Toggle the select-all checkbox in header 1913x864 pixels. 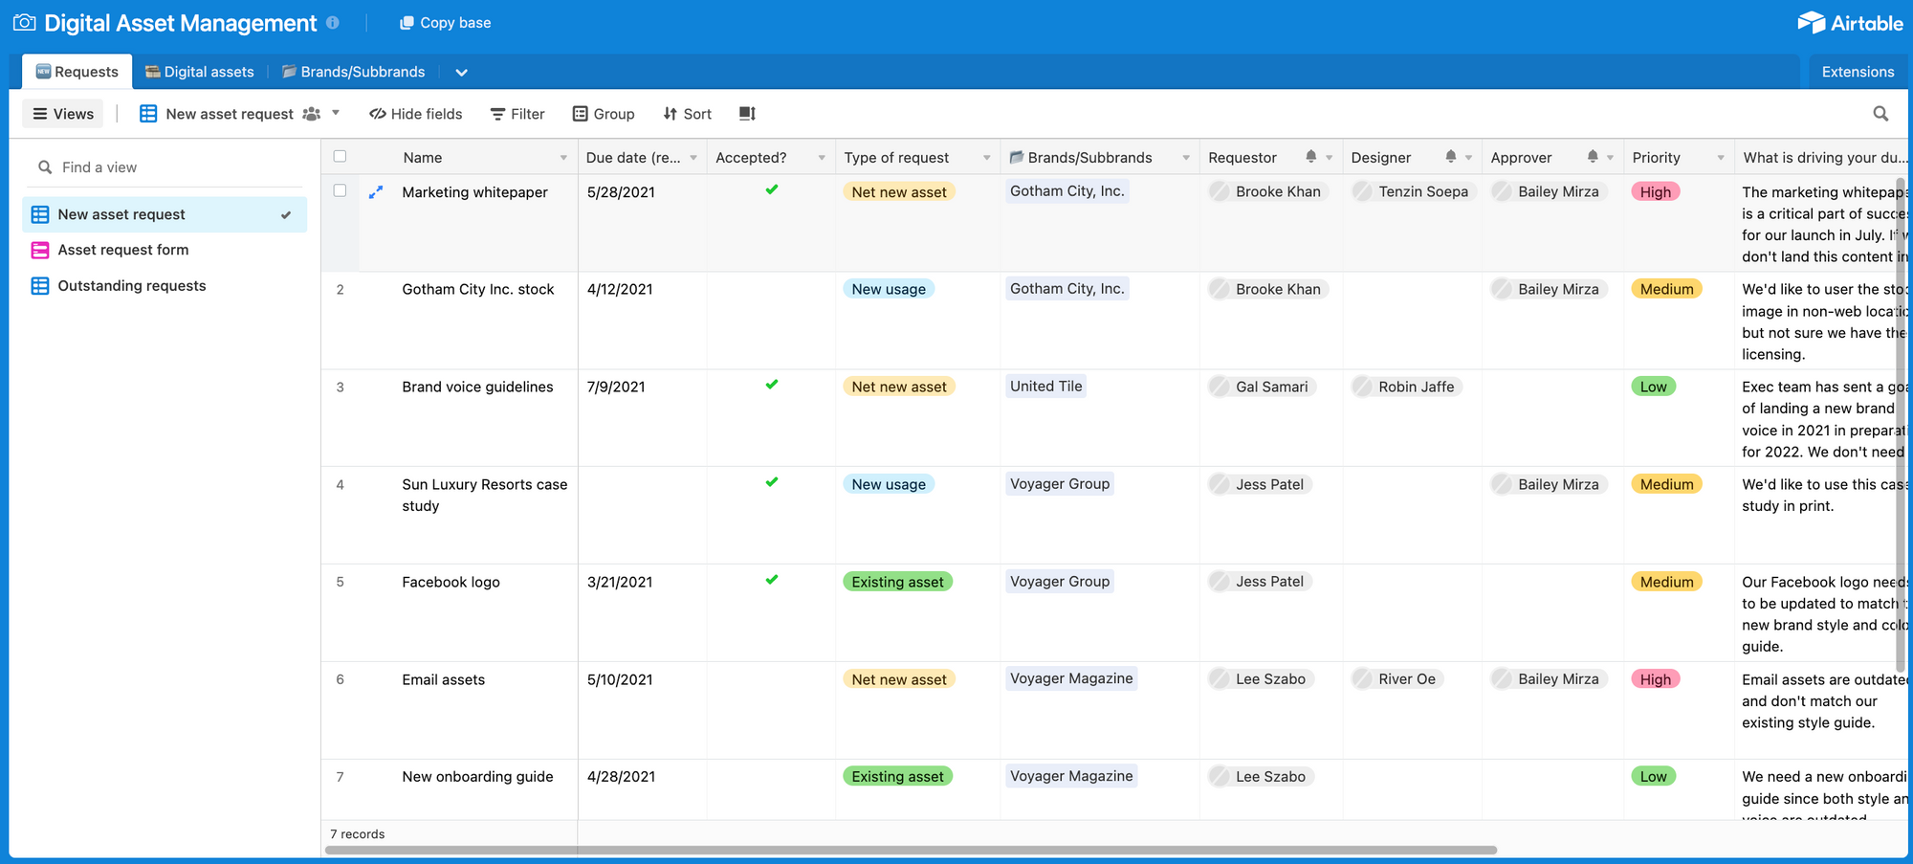pos(340,156)
